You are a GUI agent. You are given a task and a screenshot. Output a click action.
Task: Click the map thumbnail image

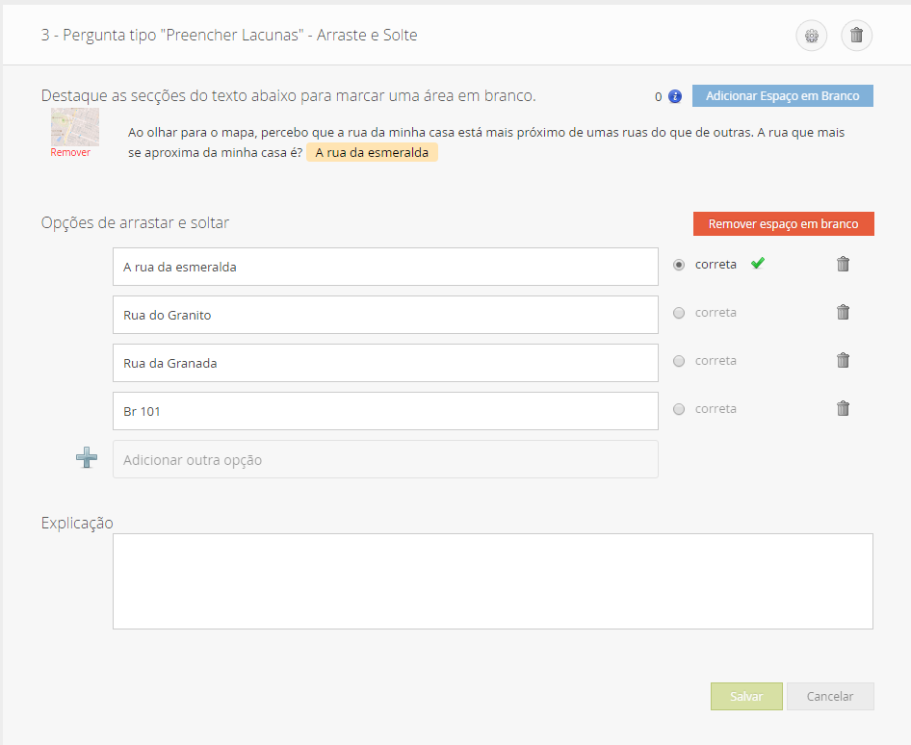[75, 126]
